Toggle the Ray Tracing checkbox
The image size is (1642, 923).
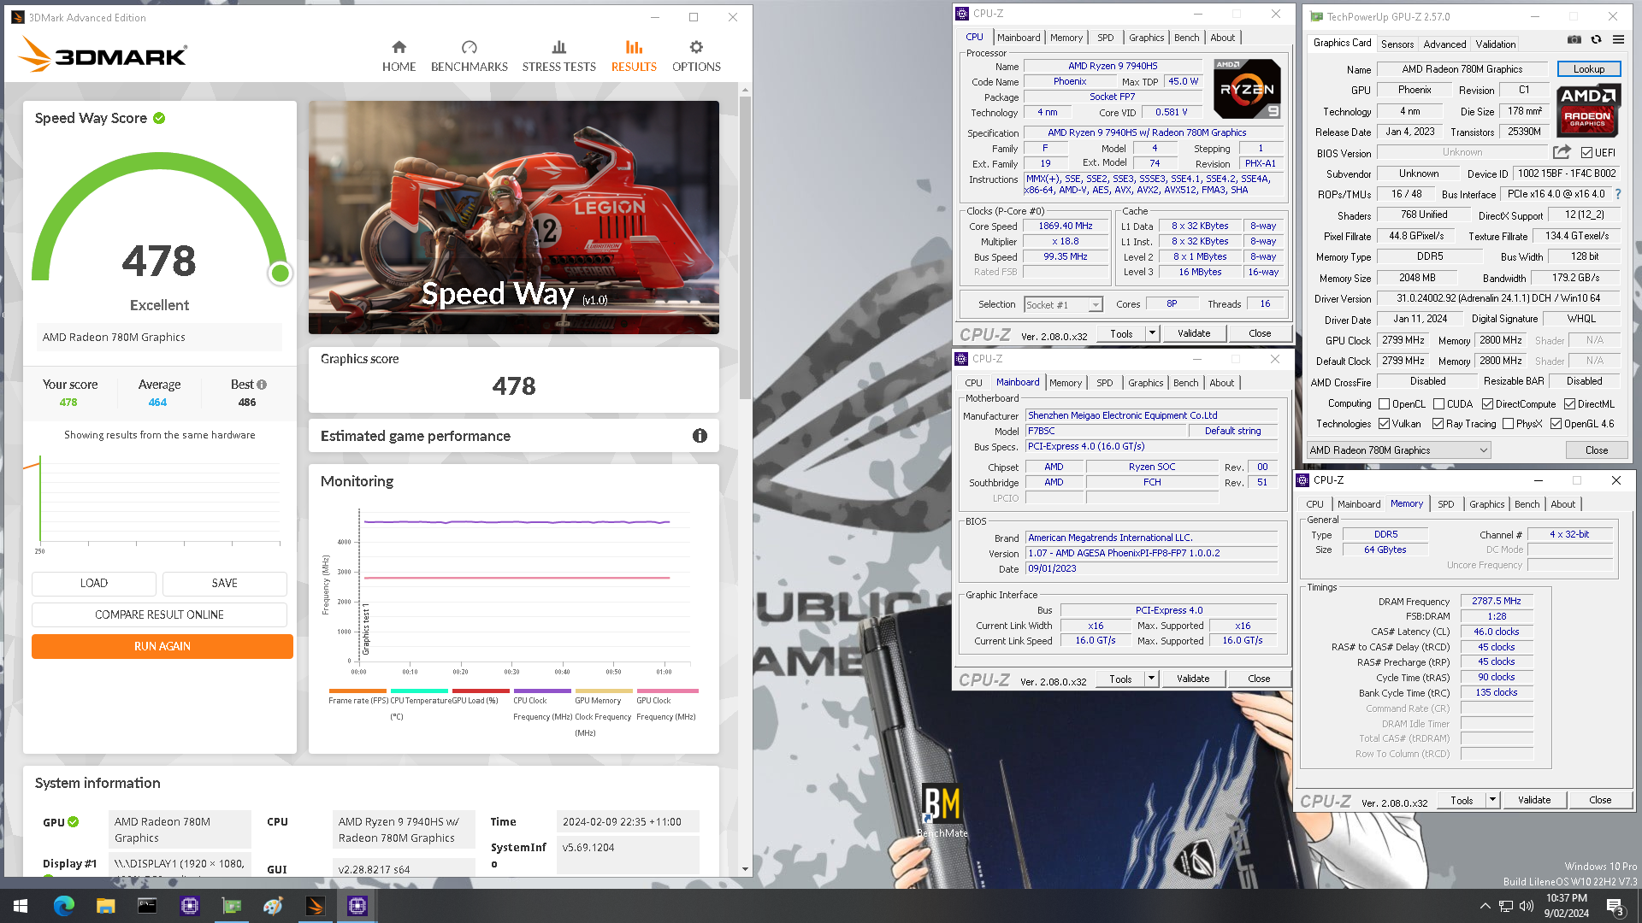[x=1438, y=424]
